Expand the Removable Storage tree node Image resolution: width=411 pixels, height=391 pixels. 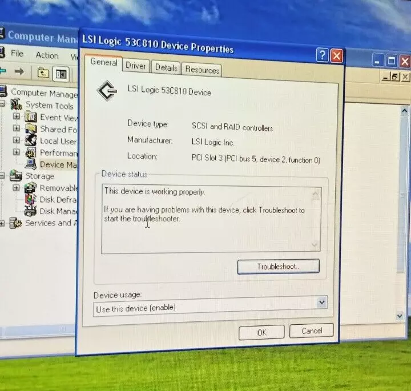click(17, 188)
